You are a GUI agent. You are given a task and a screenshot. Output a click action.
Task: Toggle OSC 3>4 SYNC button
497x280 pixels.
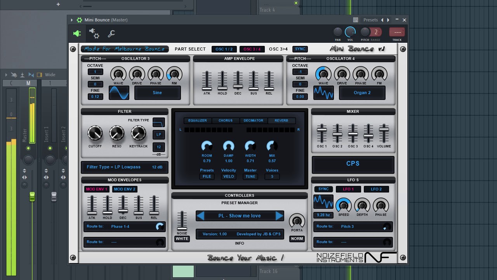(300, 49)
